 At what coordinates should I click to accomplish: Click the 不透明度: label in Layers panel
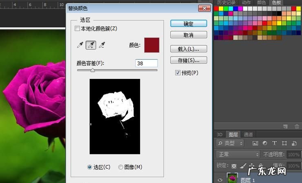point(274,154)
